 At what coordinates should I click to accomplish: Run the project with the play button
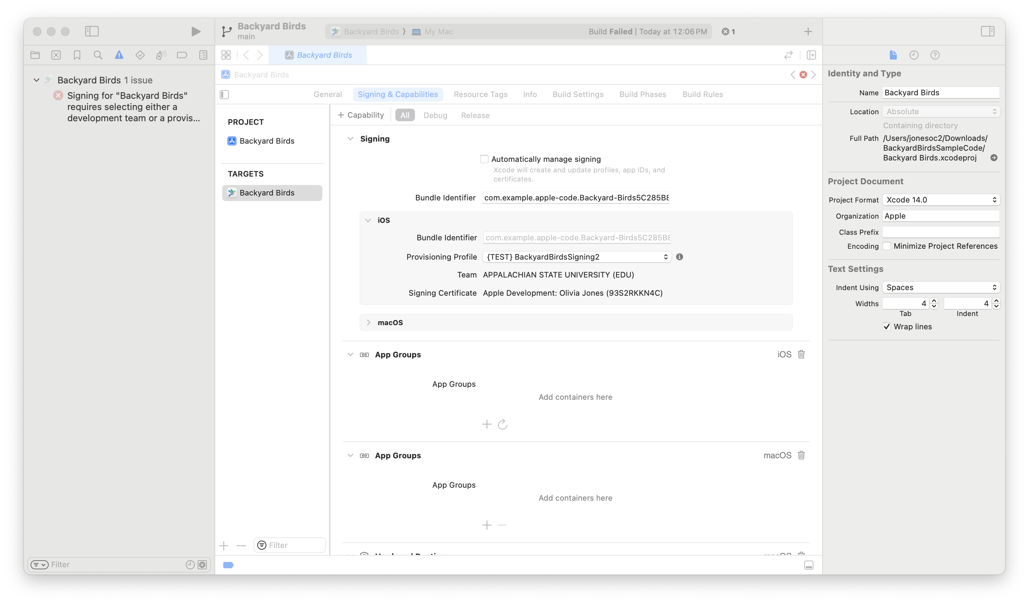click(x=196, y=32)
